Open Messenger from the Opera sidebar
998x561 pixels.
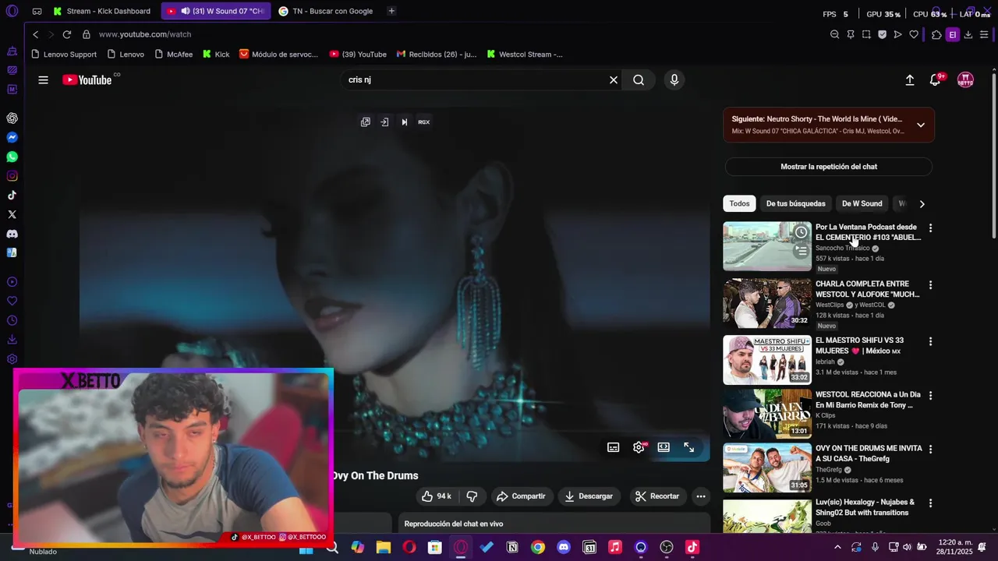(x=12, y=138)
